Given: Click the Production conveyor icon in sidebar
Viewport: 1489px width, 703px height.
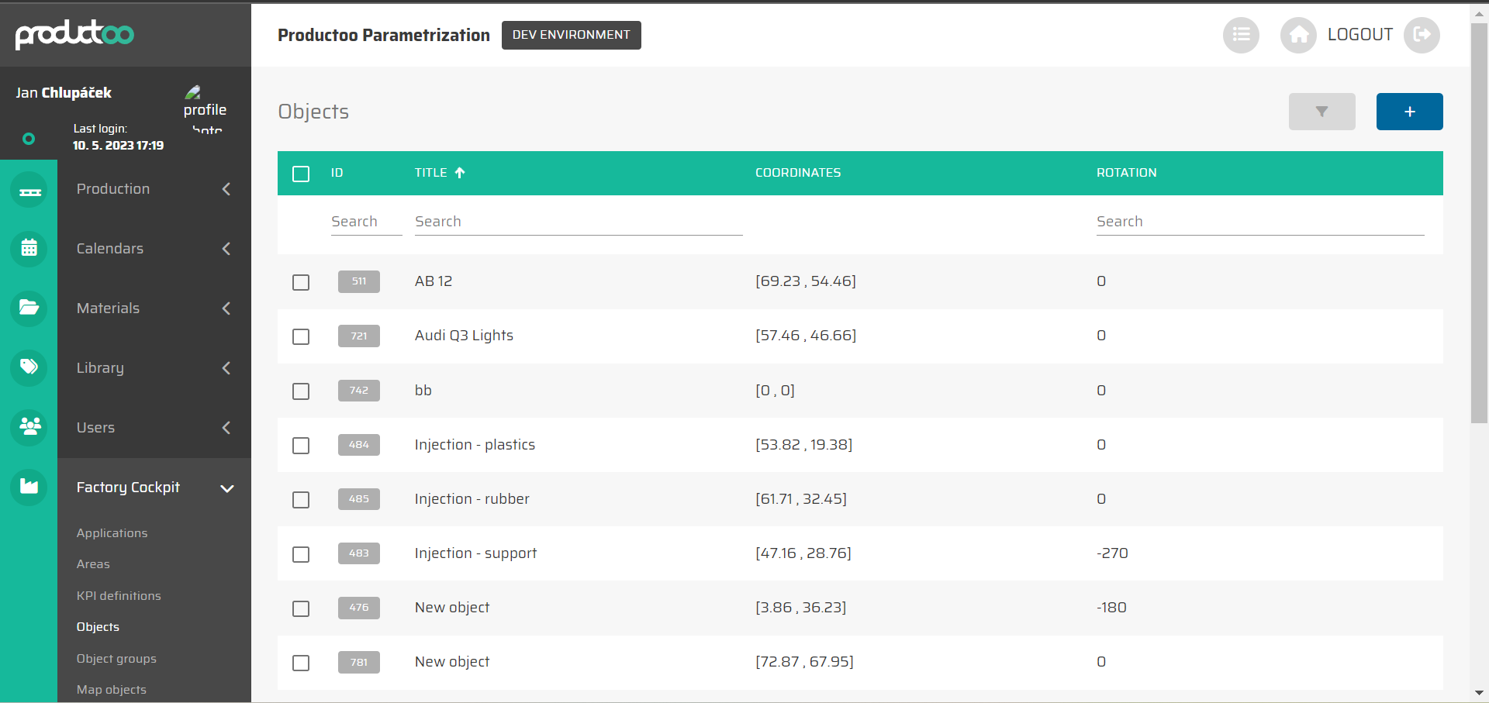Looking at the screenshot, I should tap(29, 190).
